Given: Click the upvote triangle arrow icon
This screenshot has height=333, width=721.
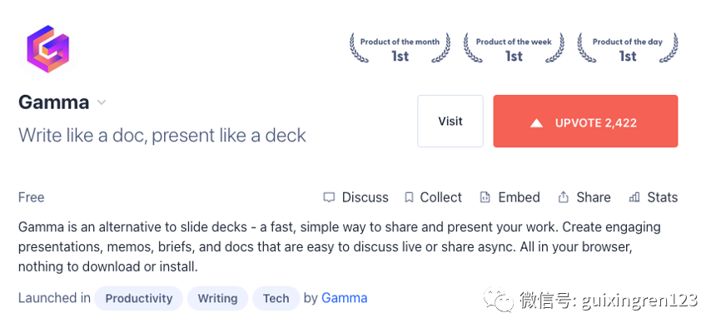Looking at the screenshot, I should tap(537, 122).
